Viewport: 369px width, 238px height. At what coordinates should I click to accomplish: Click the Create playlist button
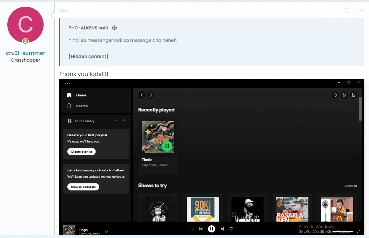[x=81, y=152]
